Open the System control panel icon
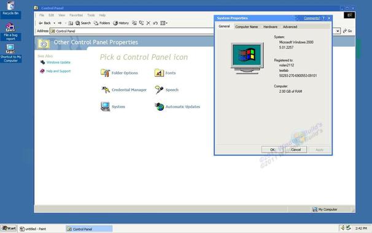372x233 pixels. (113, 106)
